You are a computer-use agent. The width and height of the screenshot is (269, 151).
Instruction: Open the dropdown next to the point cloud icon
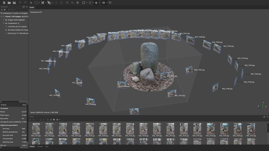(86, 3)
